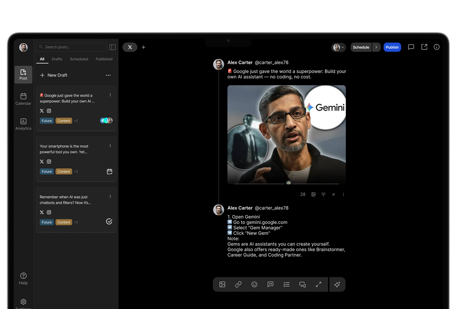Viewport: 451px width, 309px height.
Task: Click the insert image icon in bottom toolbar
Action: (222, 284)
